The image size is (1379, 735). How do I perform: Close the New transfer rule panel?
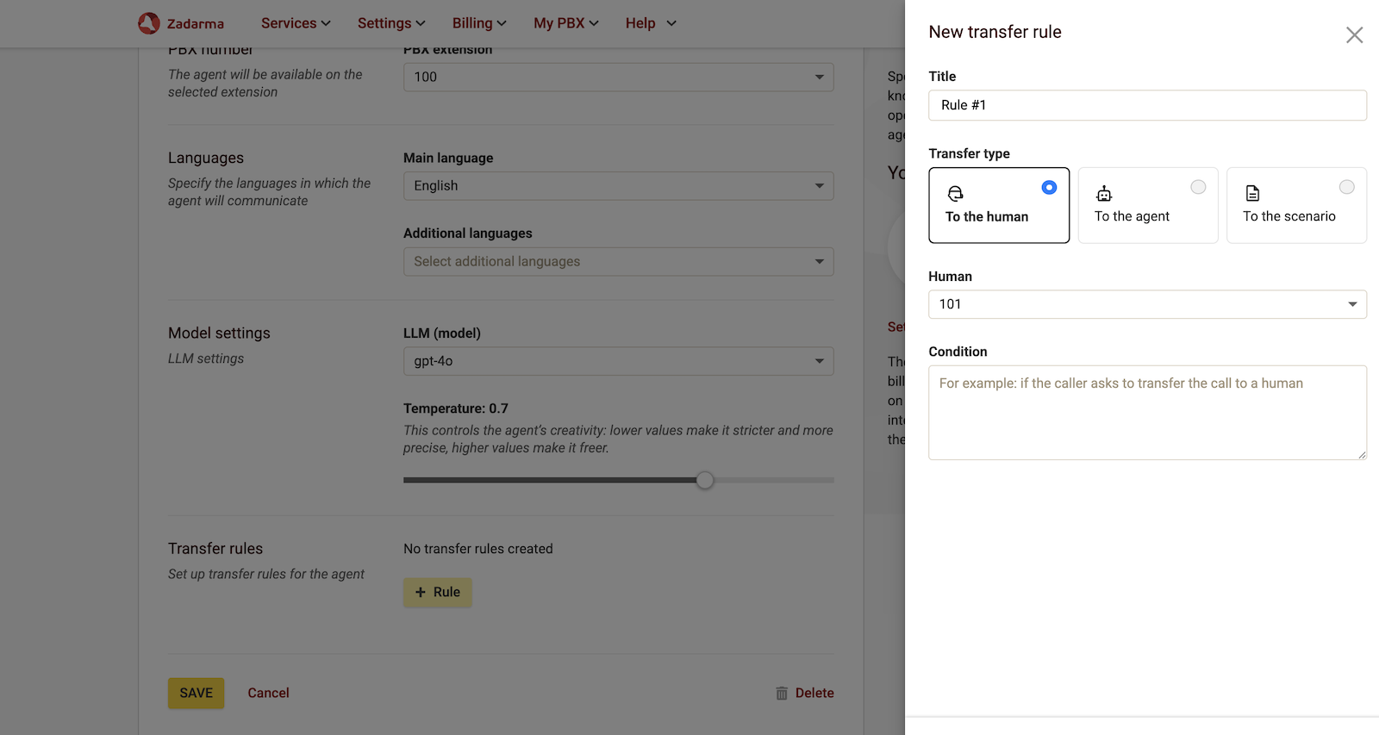point(1354,35)
